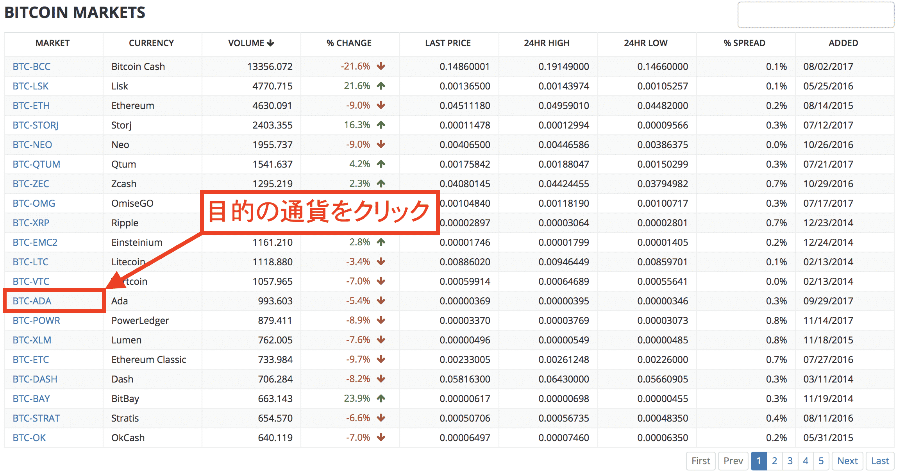
Task: Click down arrow icon in Stratis row
Action: 381,418
